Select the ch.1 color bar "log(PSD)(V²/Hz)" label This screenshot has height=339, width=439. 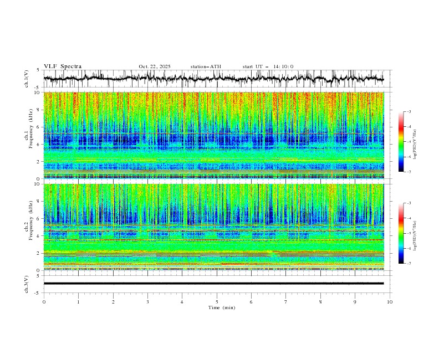pos(415,145)
